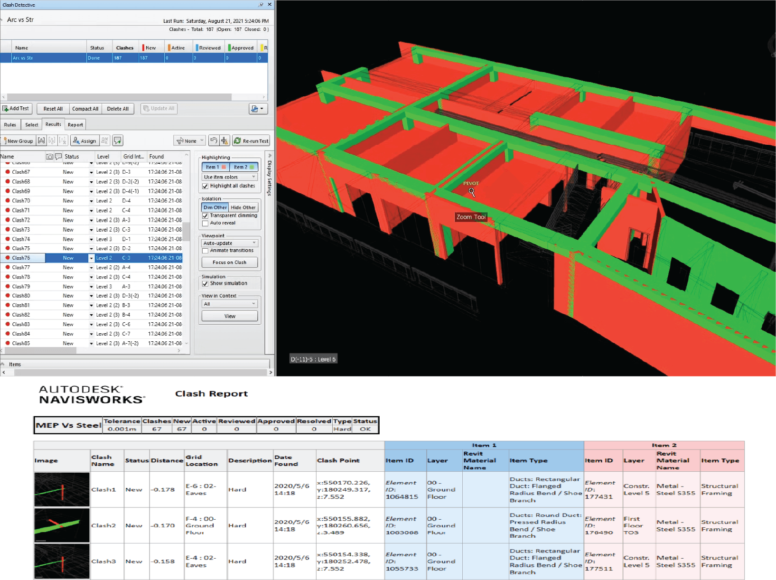Toggle Highlight all clashes checkbox
Screen dimensions: 776x580
coord(206,186)
